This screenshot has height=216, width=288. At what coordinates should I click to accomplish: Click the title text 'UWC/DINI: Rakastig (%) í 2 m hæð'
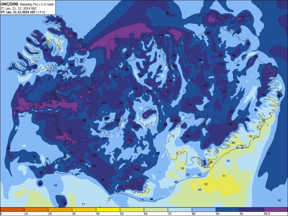(27, 4)
